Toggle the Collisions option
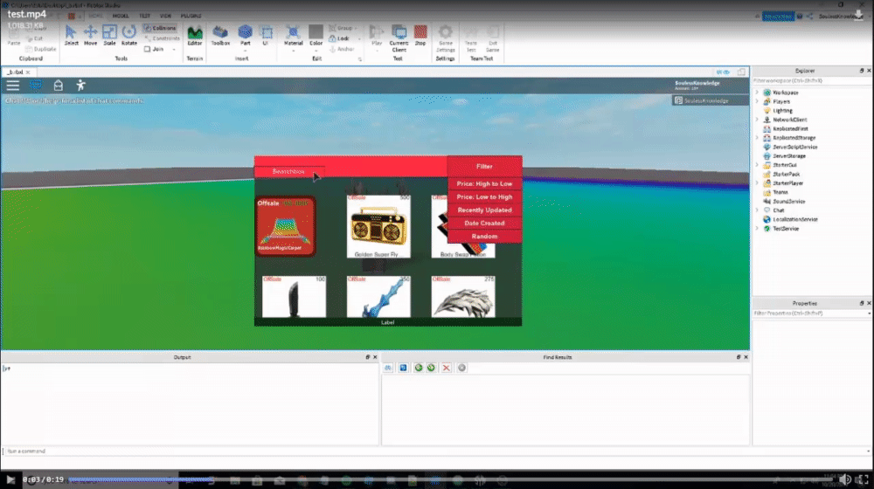The image size is (874, 489). (160, 28)
